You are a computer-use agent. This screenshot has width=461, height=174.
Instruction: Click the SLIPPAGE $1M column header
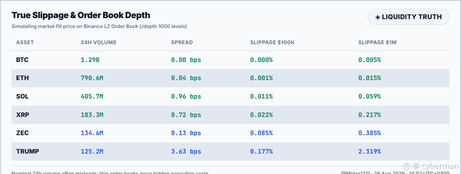pyautogui.click(x=377, y=43)
